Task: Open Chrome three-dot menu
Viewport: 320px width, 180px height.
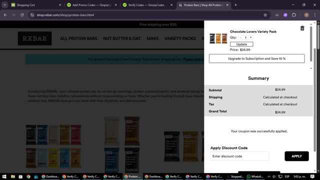Action: click(315, 15)
